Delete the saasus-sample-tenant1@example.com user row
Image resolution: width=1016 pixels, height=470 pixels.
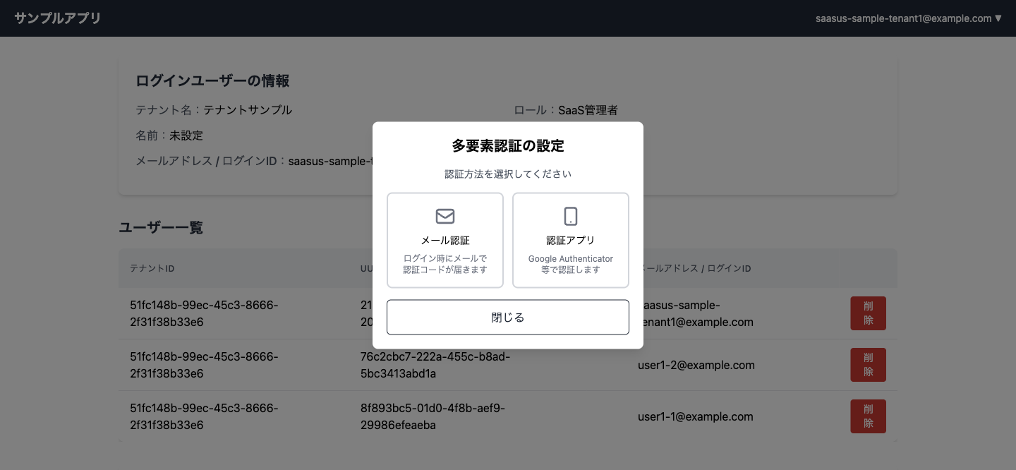tap(869, 313)
